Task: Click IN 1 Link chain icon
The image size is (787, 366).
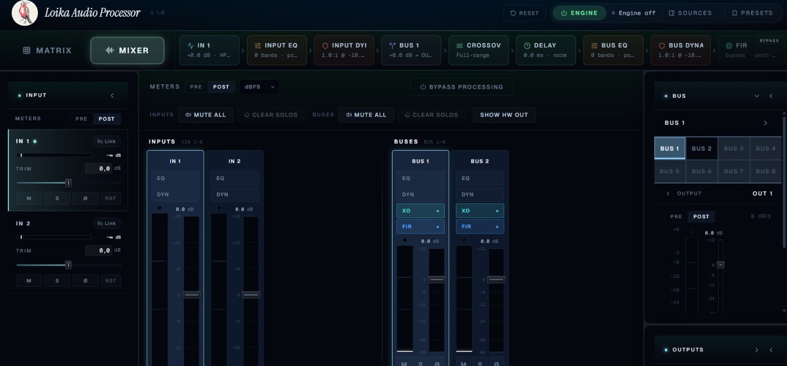Action: [x=100, y=141]
